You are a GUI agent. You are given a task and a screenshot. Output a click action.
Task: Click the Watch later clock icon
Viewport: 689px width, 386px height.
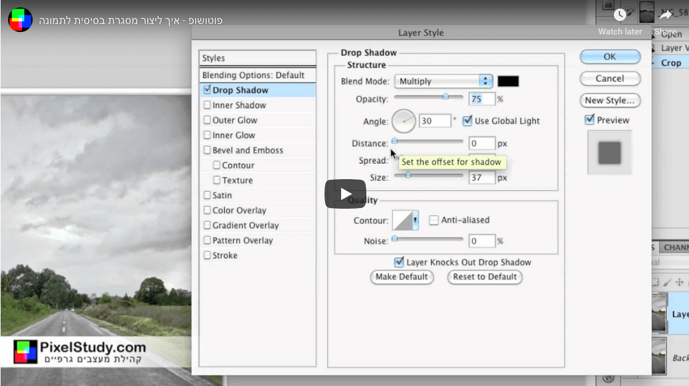tap(619, 15)
